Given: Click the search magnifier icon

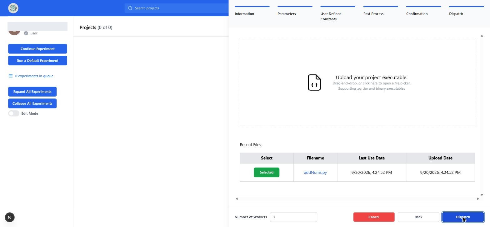Looking at the screenshot, I should pyautogui.click(x=130, y=8).
